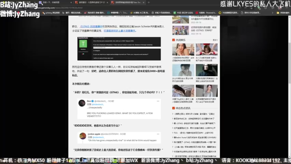
Task: Open the 沈腾 gallery thumbnail in black
Action: click(x=207, y=70)
